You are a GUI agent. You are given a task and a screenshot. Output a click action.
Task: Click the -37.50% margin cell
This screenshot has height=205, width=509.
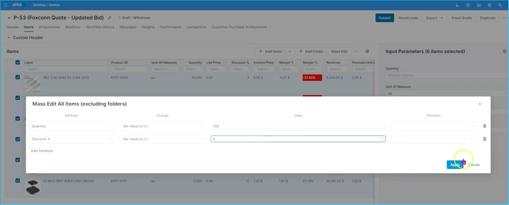tap(312, 77)
